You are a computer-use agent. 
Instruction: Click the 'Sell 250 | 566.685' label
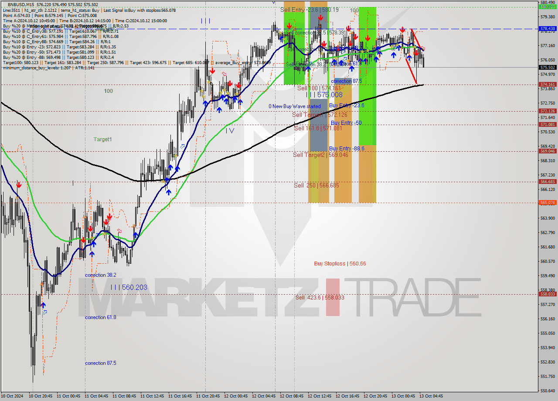point(316,185)
